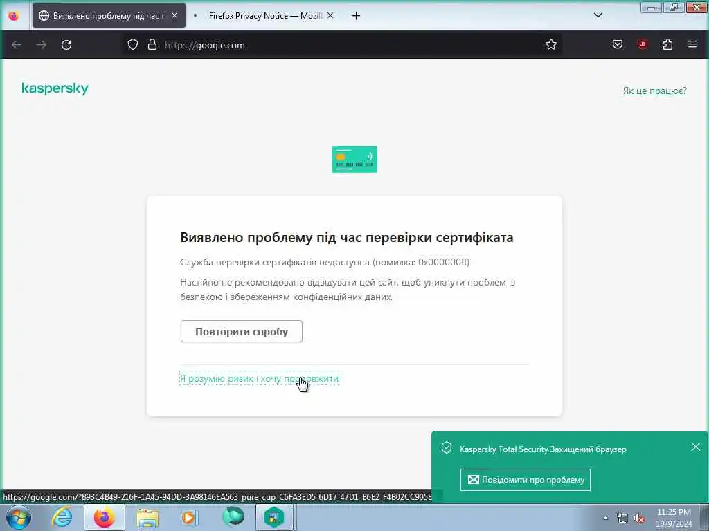This screenshot has width=709, height=531.
Task: Close the certificate problem tab
Action: 174,15
